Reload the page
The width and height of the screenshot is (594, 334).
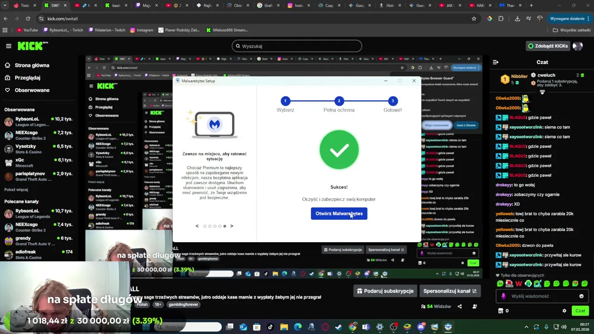click(x=28, y=19)
